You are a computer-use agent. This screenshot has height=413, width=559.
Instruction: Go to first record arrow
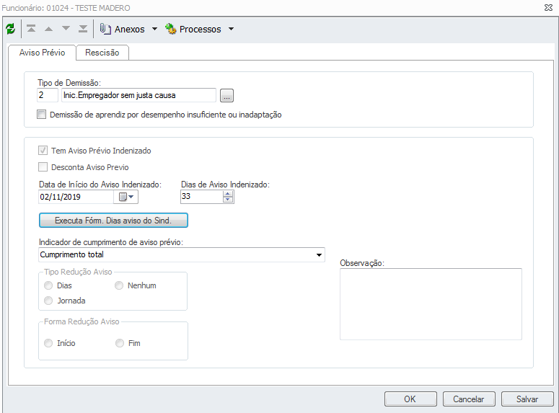[31, 29]
